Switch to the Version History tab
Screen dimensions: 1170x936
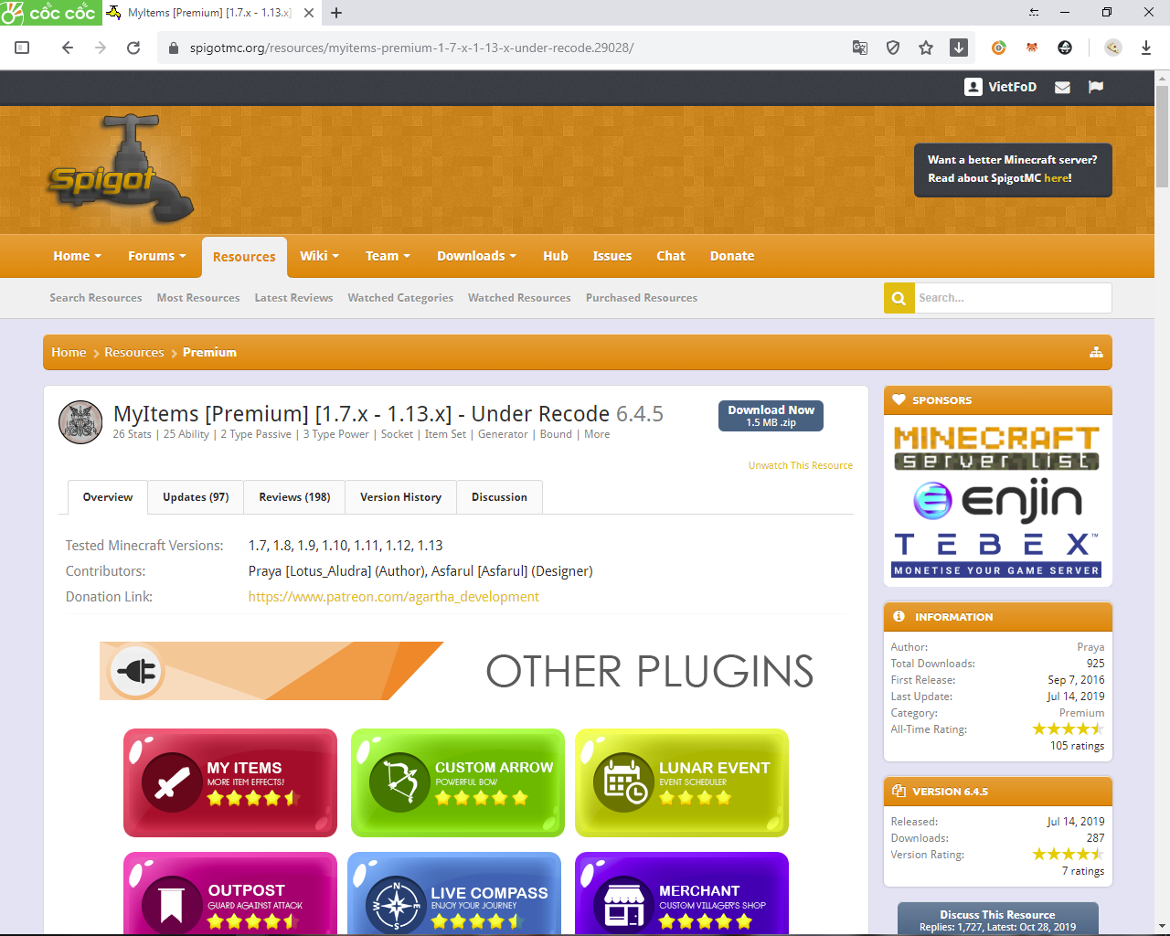(x=400, y=497)
